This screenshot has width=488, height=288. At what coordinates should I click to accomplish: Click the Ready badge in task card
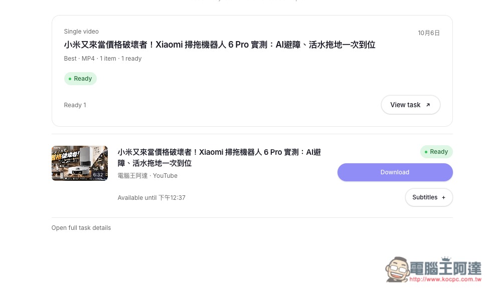pos(80,79)
